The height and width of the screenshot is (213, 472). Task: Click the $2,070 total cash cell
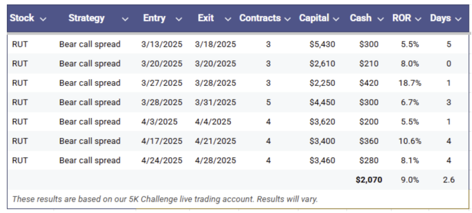tap(369, 180)
